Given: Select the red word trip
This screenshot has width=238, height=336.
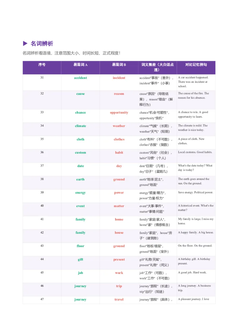Looking at the screenshot, I should [119, 286].
